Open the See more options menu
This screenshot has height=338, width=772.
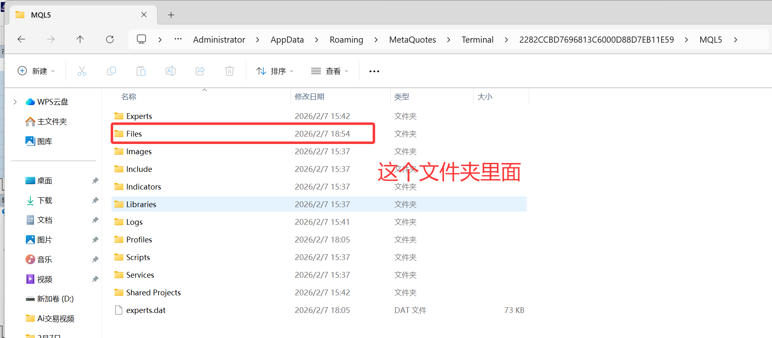(374, 71)
